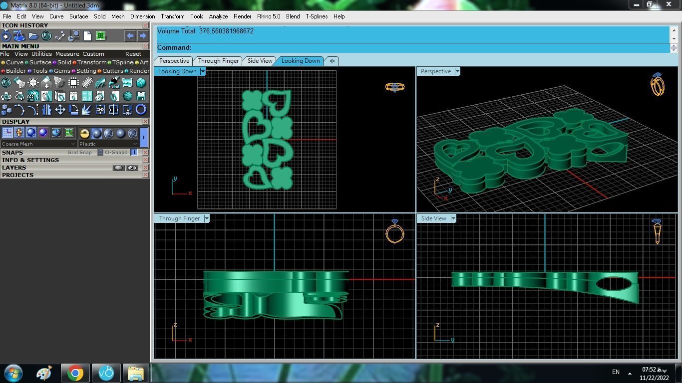
Task: Toggle the blue shaded sphere display mode
Action: [x=31, y=133]
